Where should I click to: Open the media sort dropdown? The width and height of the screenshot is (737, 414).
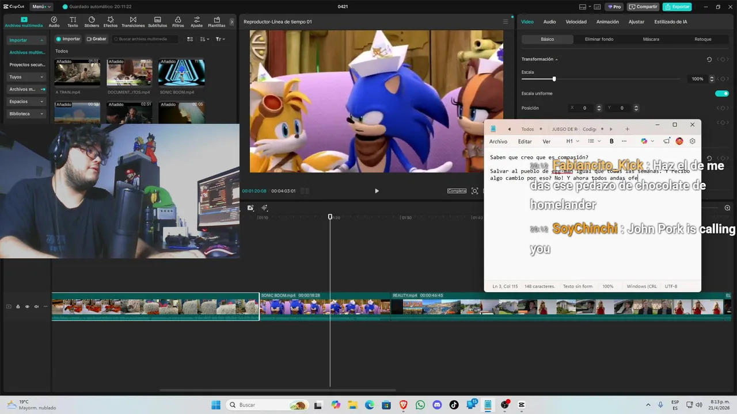[x=205, y=39]
